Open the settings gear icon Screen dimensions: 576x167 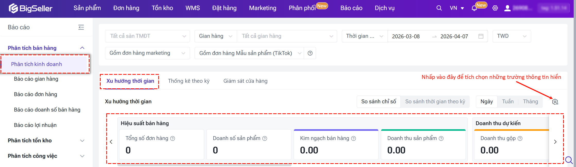click(495, 8)
